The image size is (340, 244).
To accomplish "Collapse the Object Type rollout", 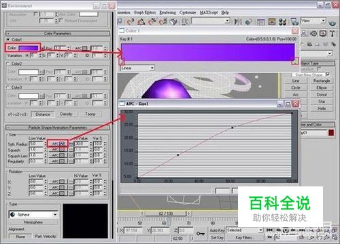I will (x=317, y=63).
